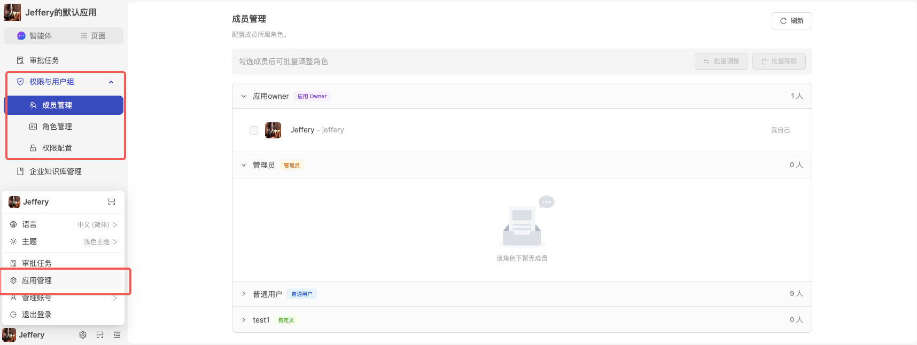Image resolution: width=917 pixels, height=345 pixels.
Task: Open settings gear in the bottom bar
Action: tap(83, 335)
